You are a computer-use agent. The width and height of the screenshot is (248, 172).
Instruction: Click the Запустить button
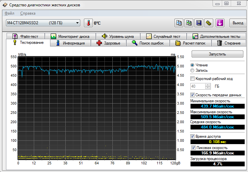pos(217,54)
